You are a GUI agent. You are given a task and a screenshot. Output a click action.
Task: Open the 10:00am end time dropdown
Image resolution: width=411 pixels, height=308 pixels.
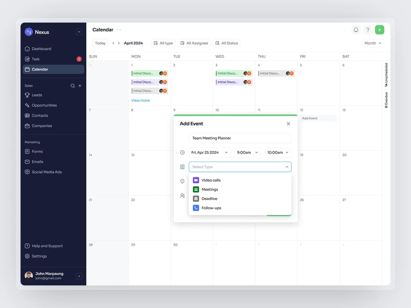pyautogui.click(x=278, y=152)
